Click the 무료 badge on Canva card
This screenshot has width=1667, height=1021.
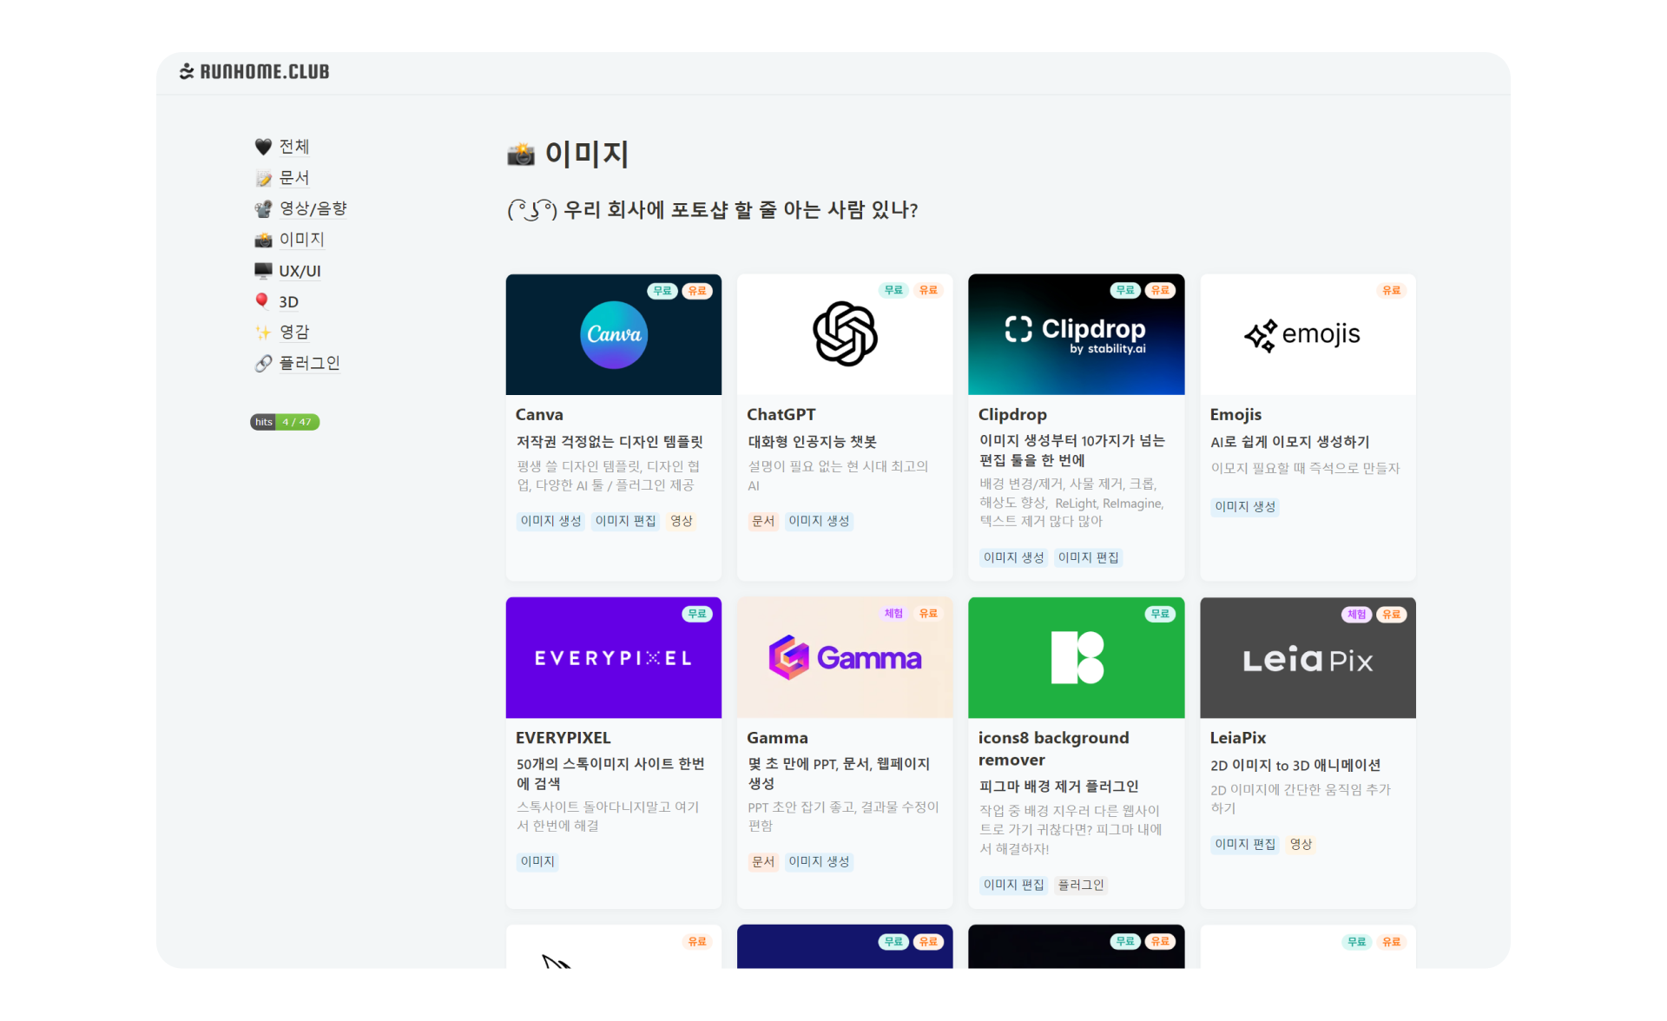click(662, 291)
